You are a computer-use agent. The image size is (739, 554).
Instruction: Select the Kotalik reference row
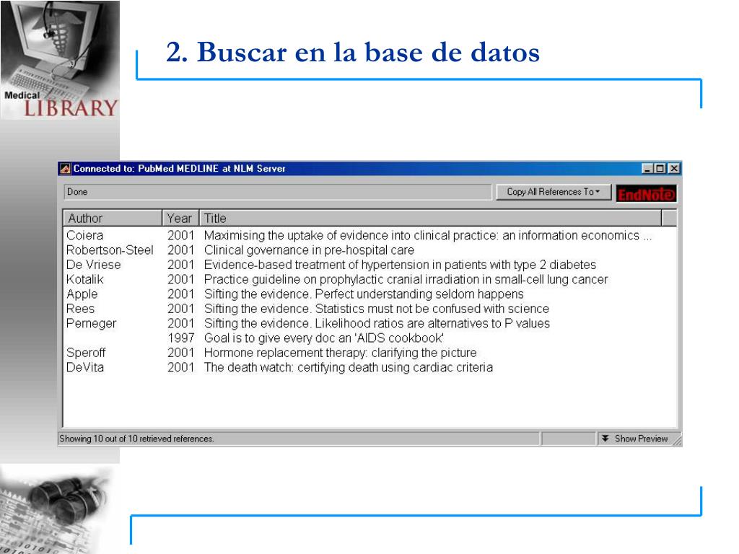370,279
